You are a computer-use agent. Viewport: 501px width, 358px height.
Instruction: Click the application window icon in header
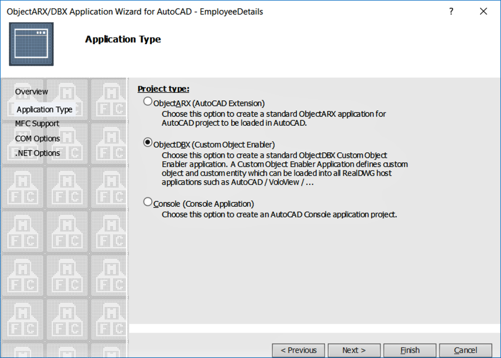coord(31,44)
